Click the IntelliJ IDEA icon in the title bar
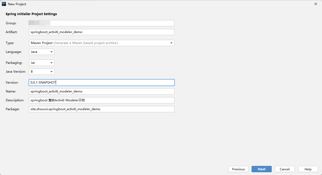322x175 pixels. click(x=4, y=4)
